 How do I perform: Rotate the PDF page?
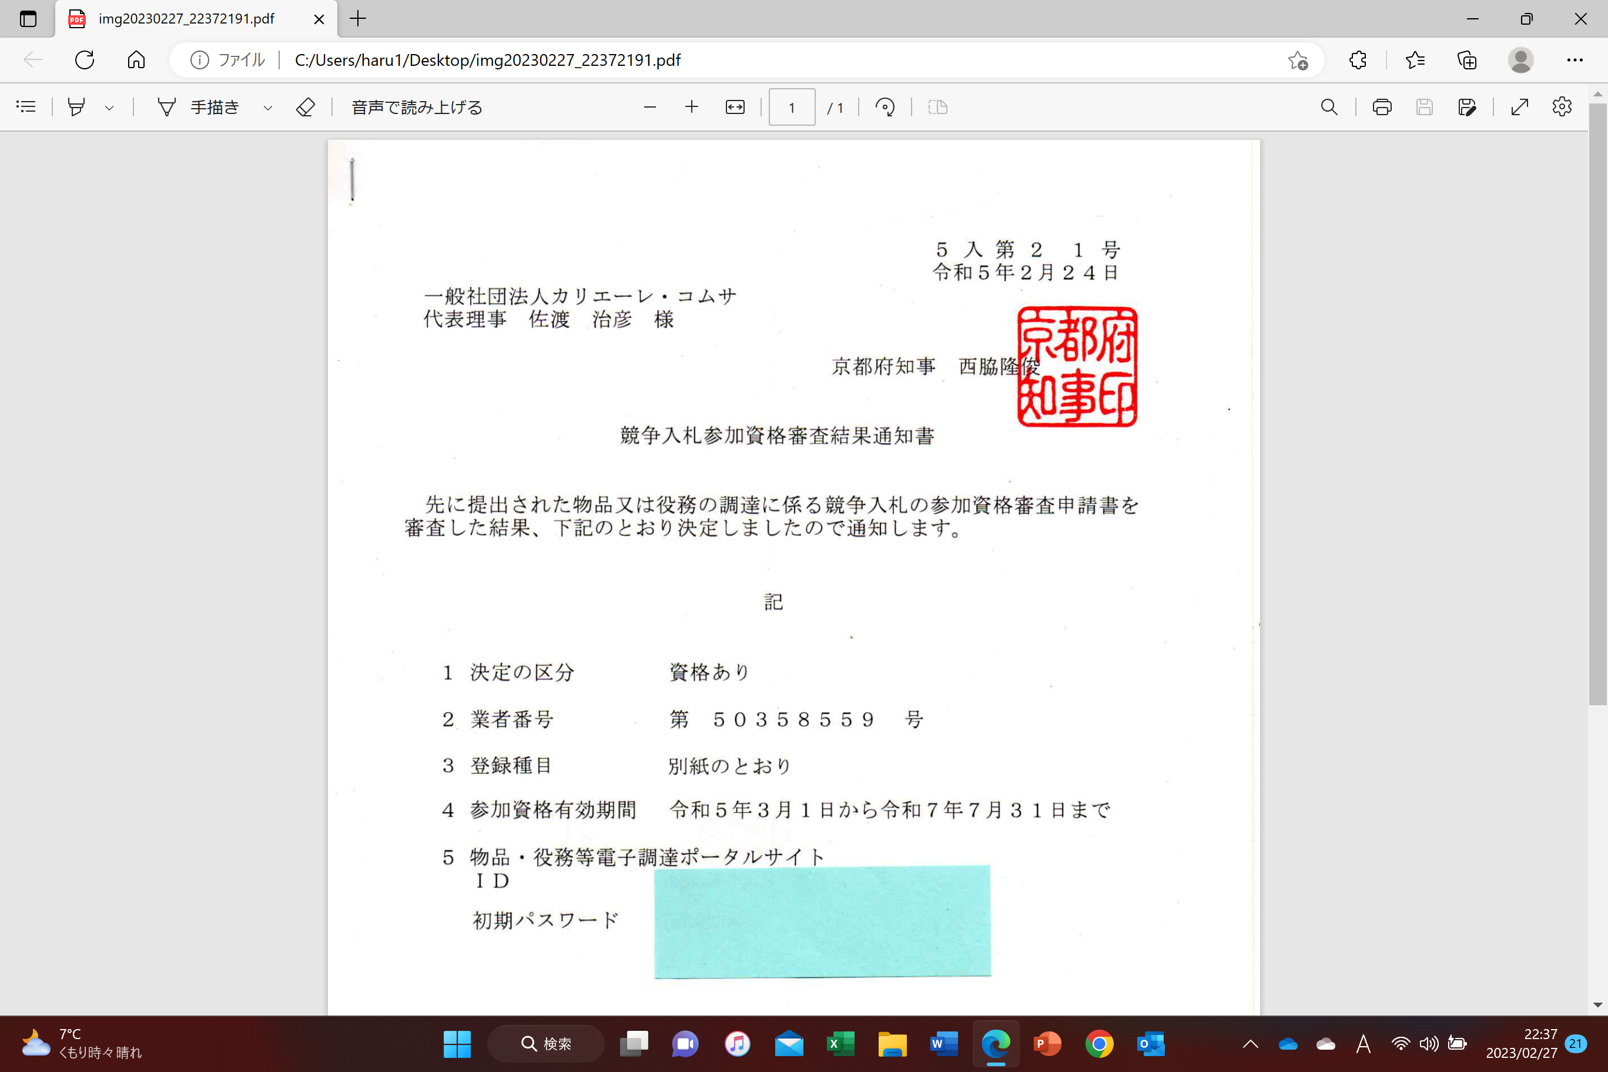coord(885,106)
